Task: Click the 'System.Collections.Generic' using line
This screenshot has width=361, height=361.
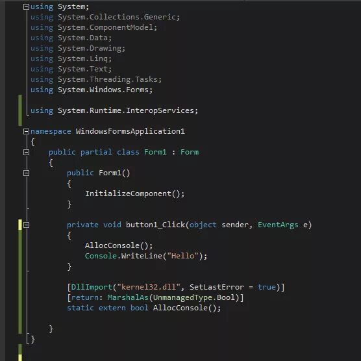Action: click(x=105, y=18)
